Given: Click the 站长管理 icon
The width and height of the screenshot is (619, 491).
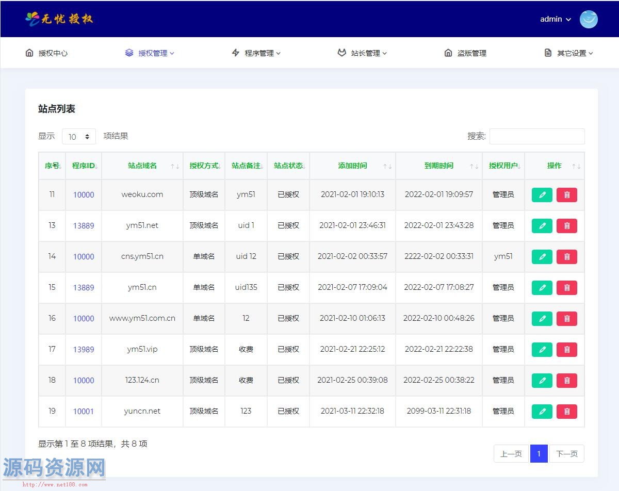Looking at the screenshot, I should point(341,53).
